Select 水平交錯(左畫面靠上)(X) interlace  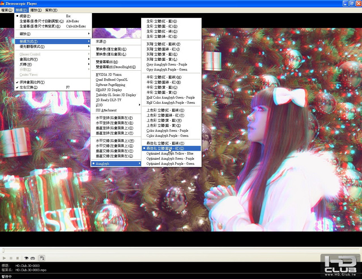pyautogui.click(x=116, y=146)
